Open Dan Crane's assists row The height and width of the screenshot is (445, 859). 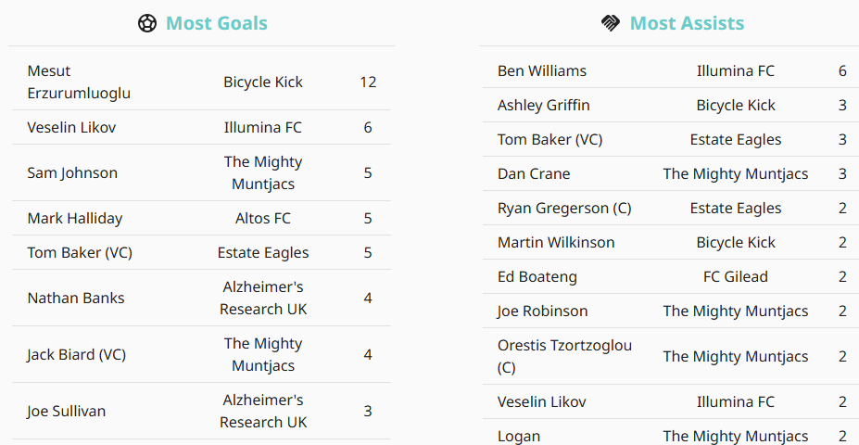[534, 173]
